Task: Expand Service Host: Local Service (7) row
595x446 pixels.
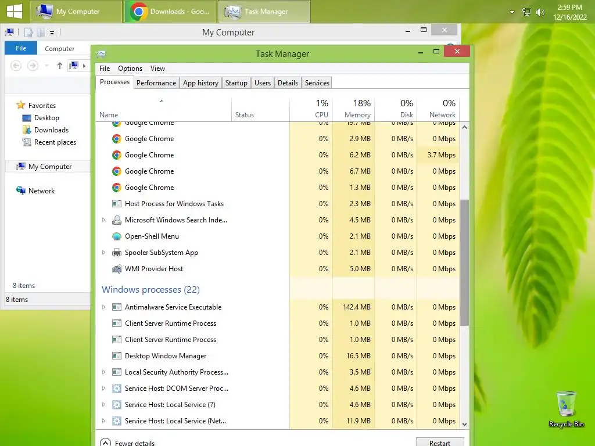Action: (x=103, y=405)
